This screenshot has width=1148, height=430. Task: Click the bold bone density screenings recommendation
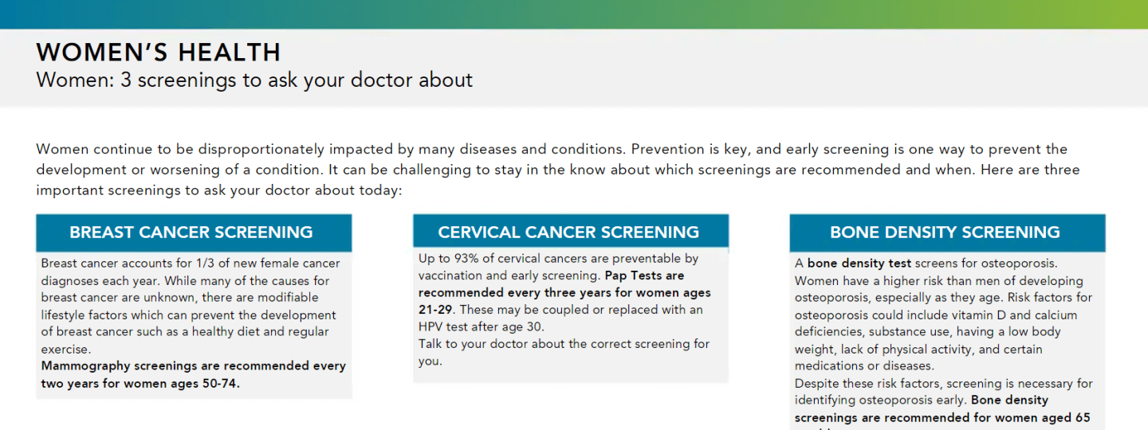click(x=942, y=409)
